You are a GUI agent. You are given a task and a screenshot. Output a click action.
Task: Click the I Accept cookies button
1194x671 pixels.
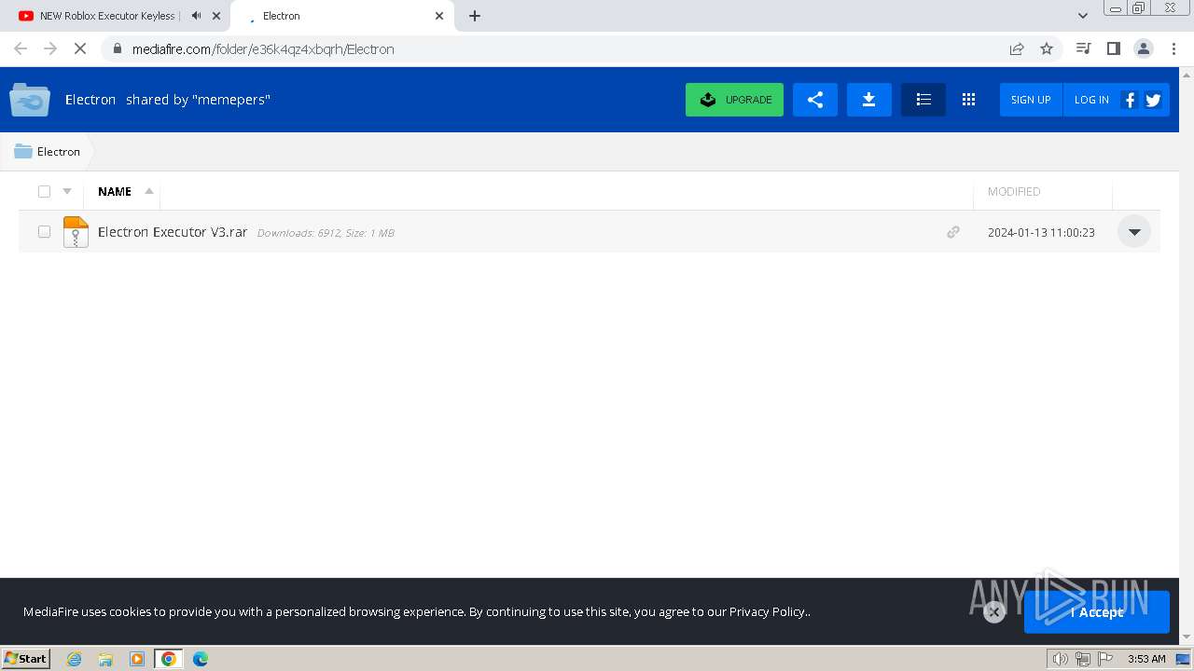[1096, 612]
